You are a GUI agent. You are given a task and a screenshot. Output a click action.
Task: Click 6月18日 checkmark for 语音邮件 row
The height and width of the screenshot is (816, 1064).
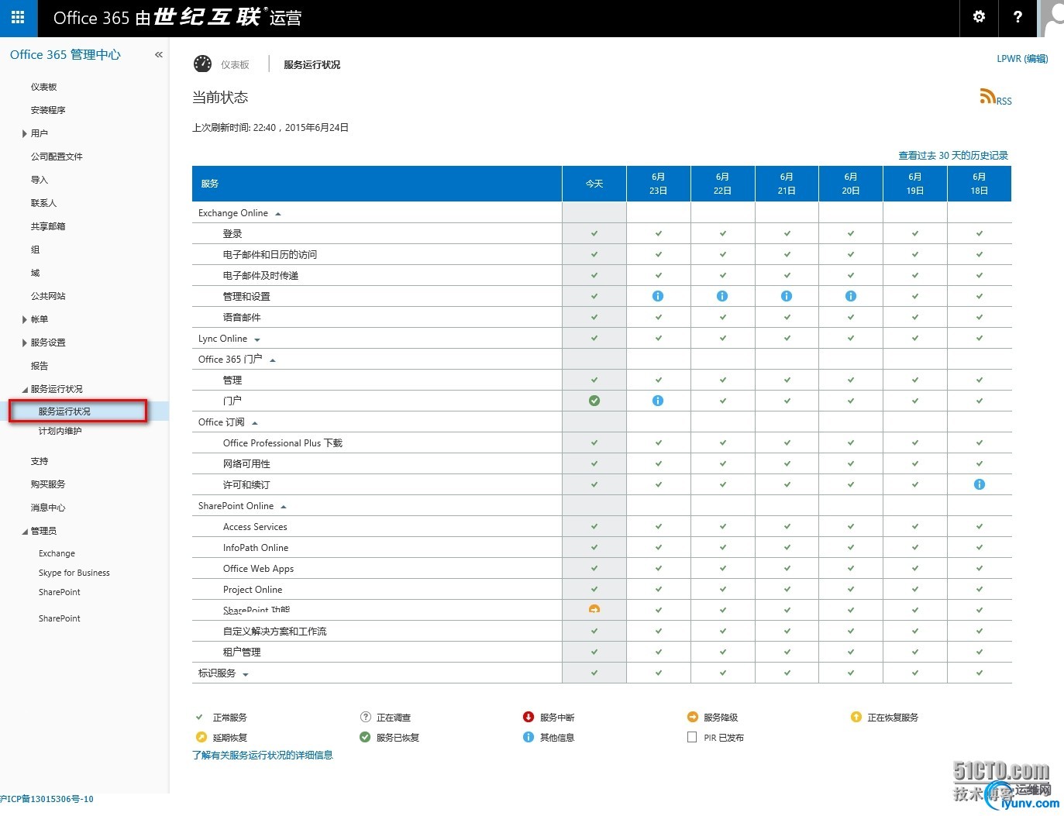pyautogui.click(x=980, y=317)
